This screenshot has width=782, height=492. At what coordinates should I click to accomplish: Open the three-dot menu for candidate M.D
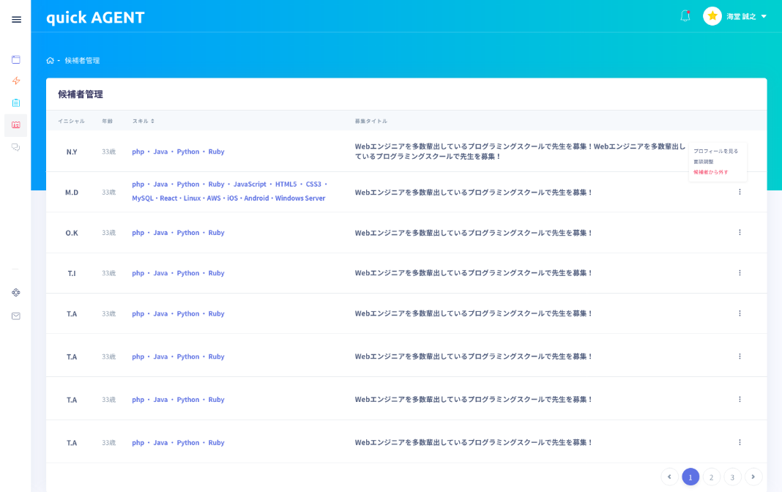point(740,192)
